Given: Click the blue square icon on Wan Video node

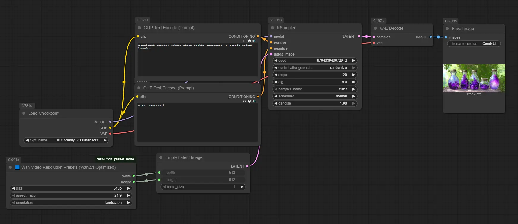Looking at the screenshot, I should (x=17, y=167).
